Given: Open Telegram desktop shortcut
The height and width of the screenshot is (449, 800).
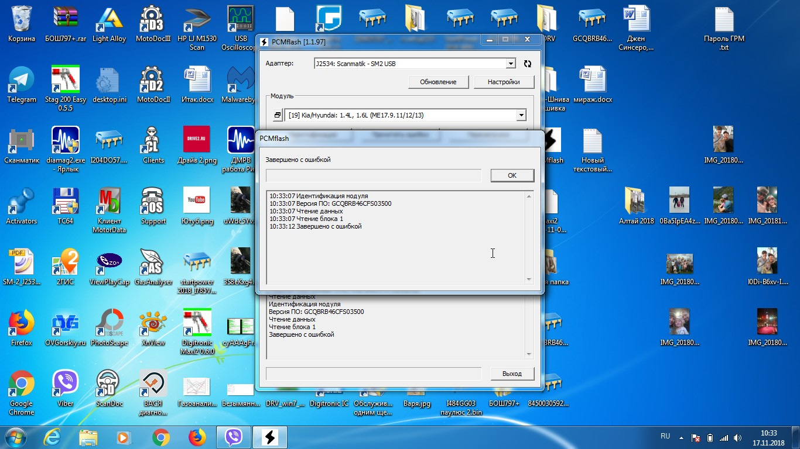Looking at the screenshot, I should coord(22,85).
